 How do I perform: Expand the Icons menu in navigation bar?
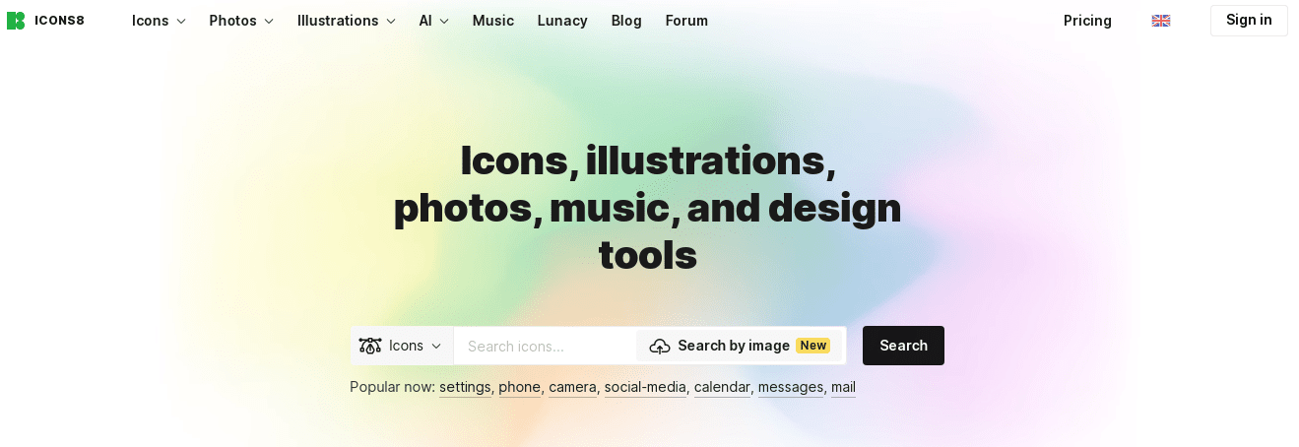[159, 21]
